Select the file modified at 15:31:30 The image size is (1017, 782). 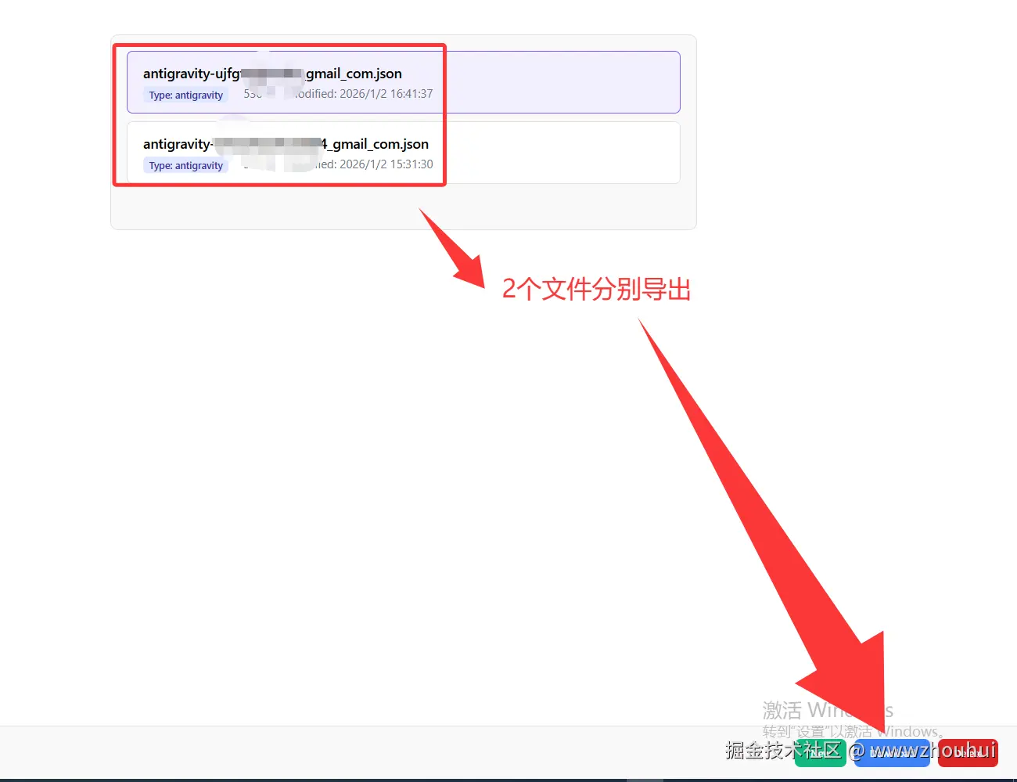coord(403,153)
